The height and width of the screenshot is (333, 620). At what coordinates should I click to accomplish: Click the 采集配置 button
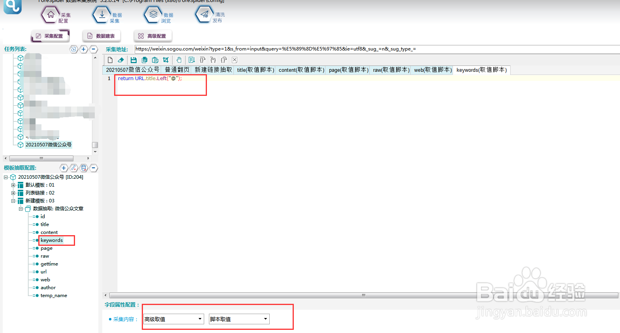click(x=50, y=36)
